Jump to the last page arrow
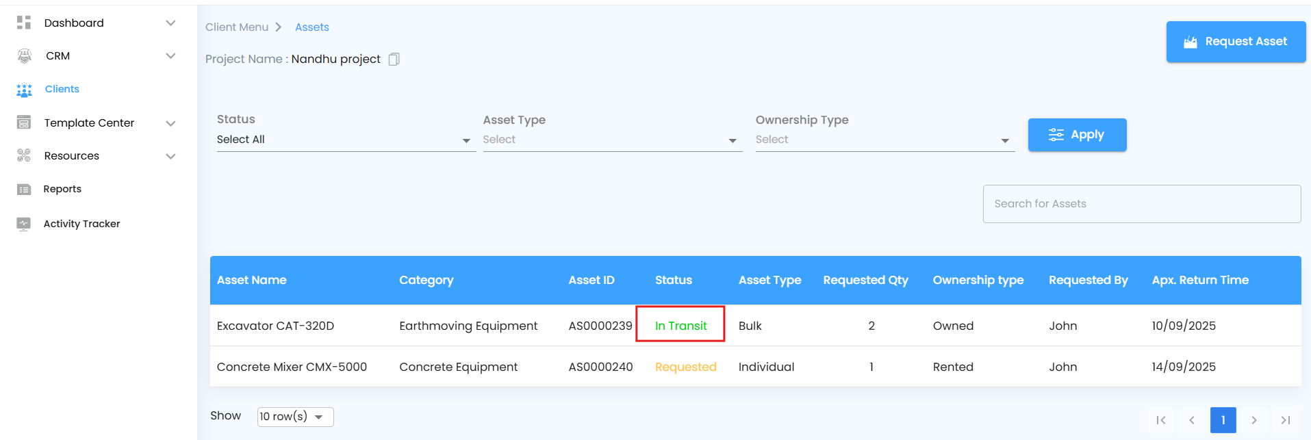The height and width of the screenshot is (440, 1311). (x=1286, y=420)
